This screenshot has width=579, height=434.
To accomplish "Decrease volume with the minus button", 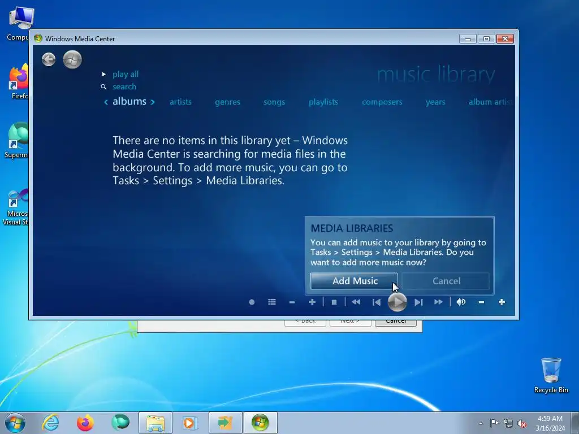I will [481, 302].
